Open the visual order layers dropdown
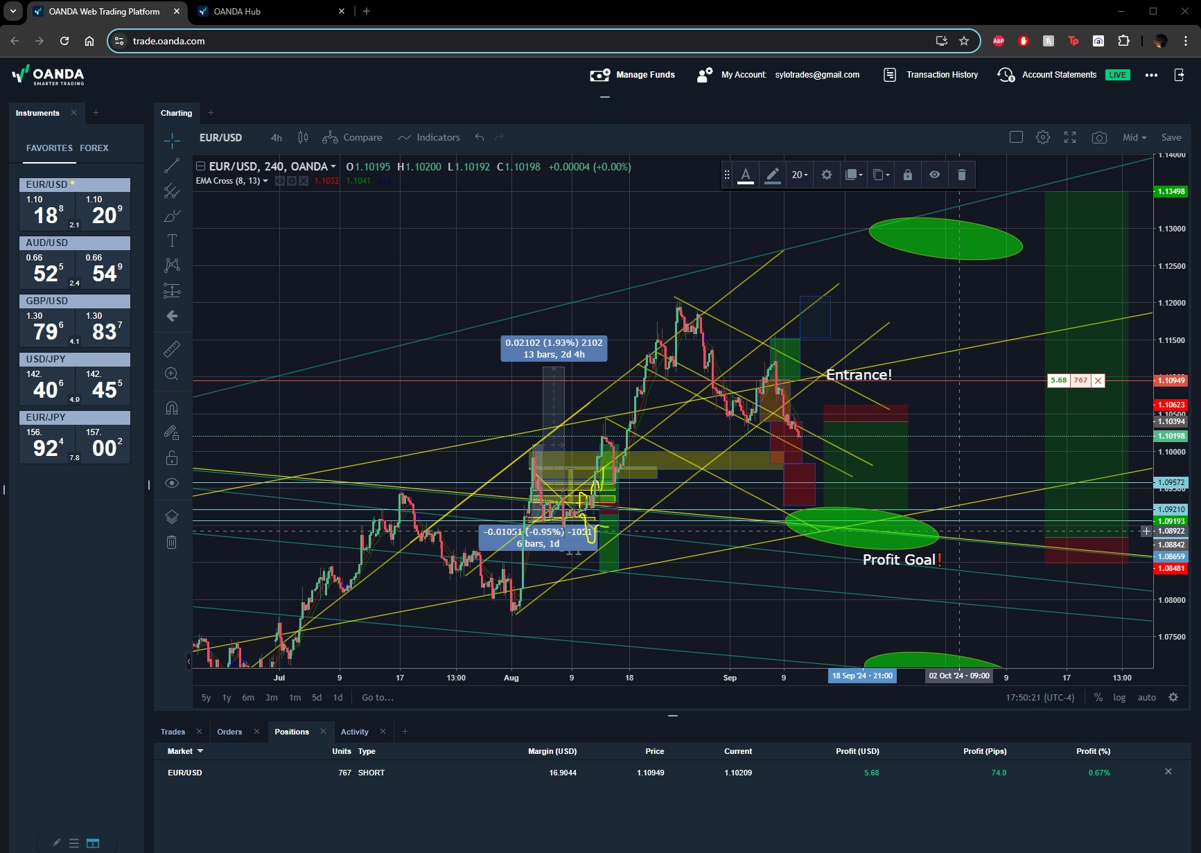 [x=854, y=175]
